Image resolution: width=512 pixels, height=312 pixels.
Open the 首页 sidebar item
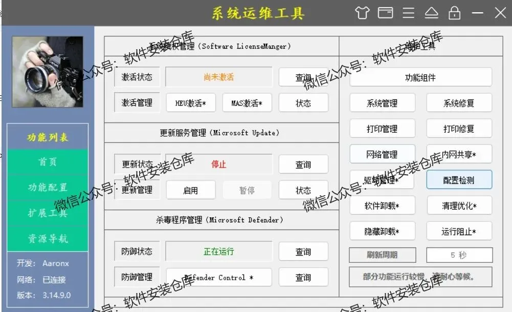pyautogui.click(x=48, y=161)
